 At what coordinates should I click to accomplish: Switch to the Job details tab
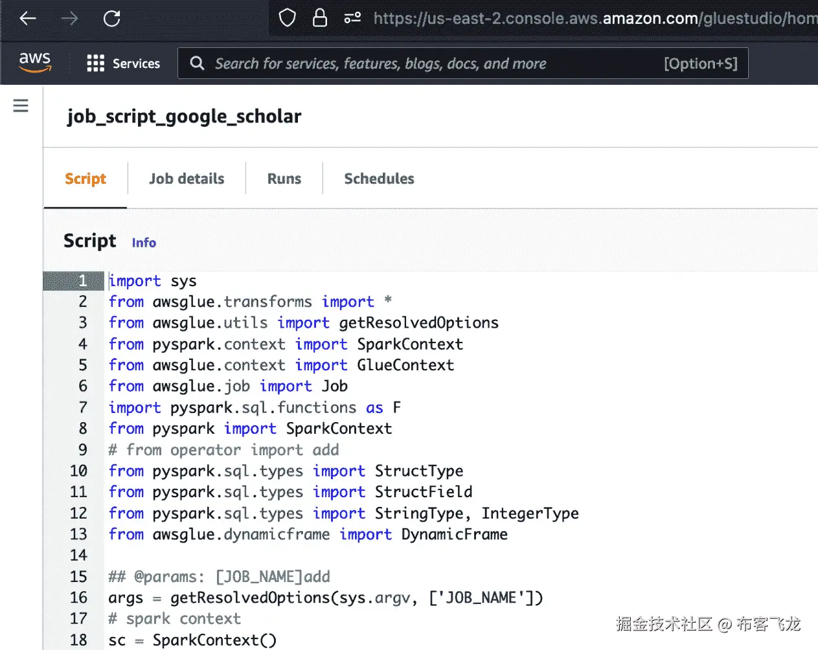click(187, 179)
